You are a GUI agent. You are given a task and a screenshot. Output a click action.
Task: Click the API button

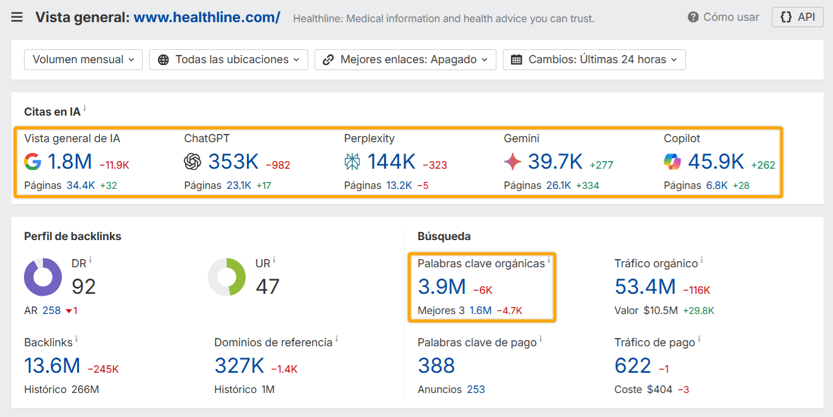pyautogui.click(x=797, y=17)
